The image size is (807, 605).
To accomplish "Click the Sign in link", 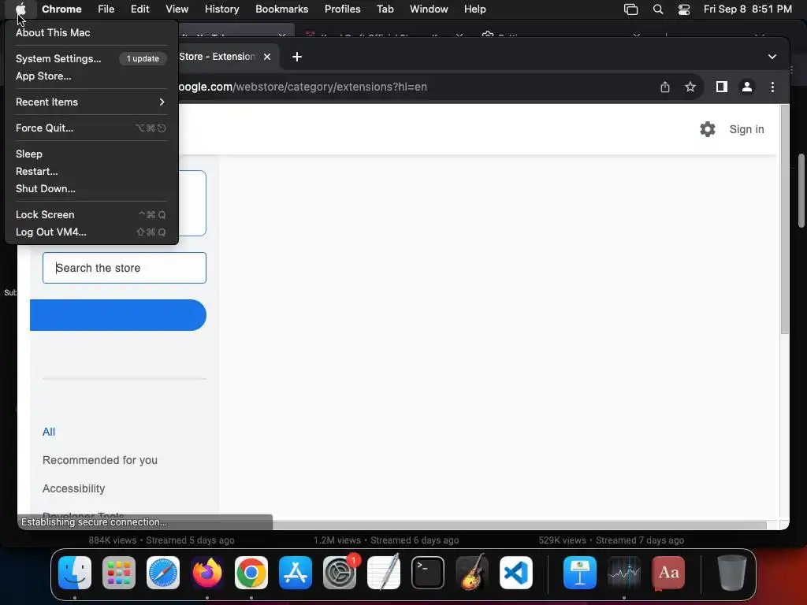I will (x=746, y=129).
